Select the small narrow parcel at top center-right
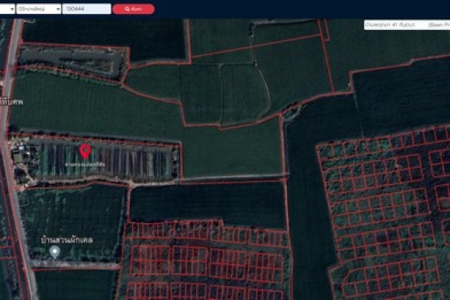This screenshot has width=450, height=300. pyautogui.click(x=324, y=28)
